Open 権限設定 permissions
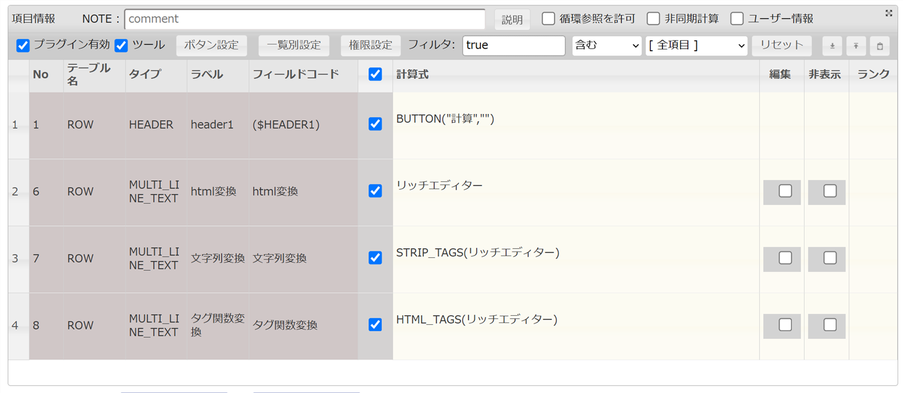The height and width of the screenshot is (393, 903). 371,46
